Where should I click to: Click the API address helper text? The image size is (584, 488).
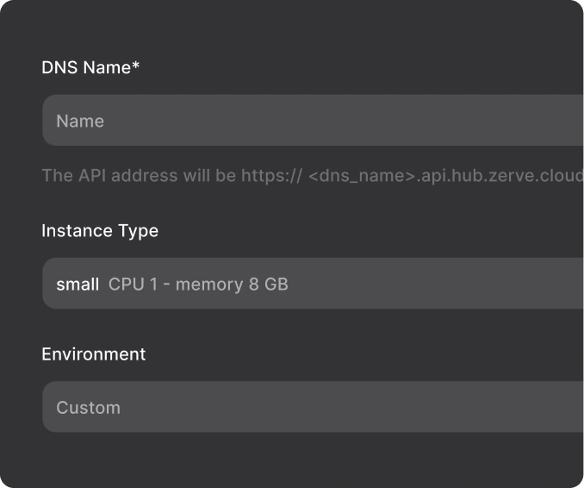[x=312, y=176]
